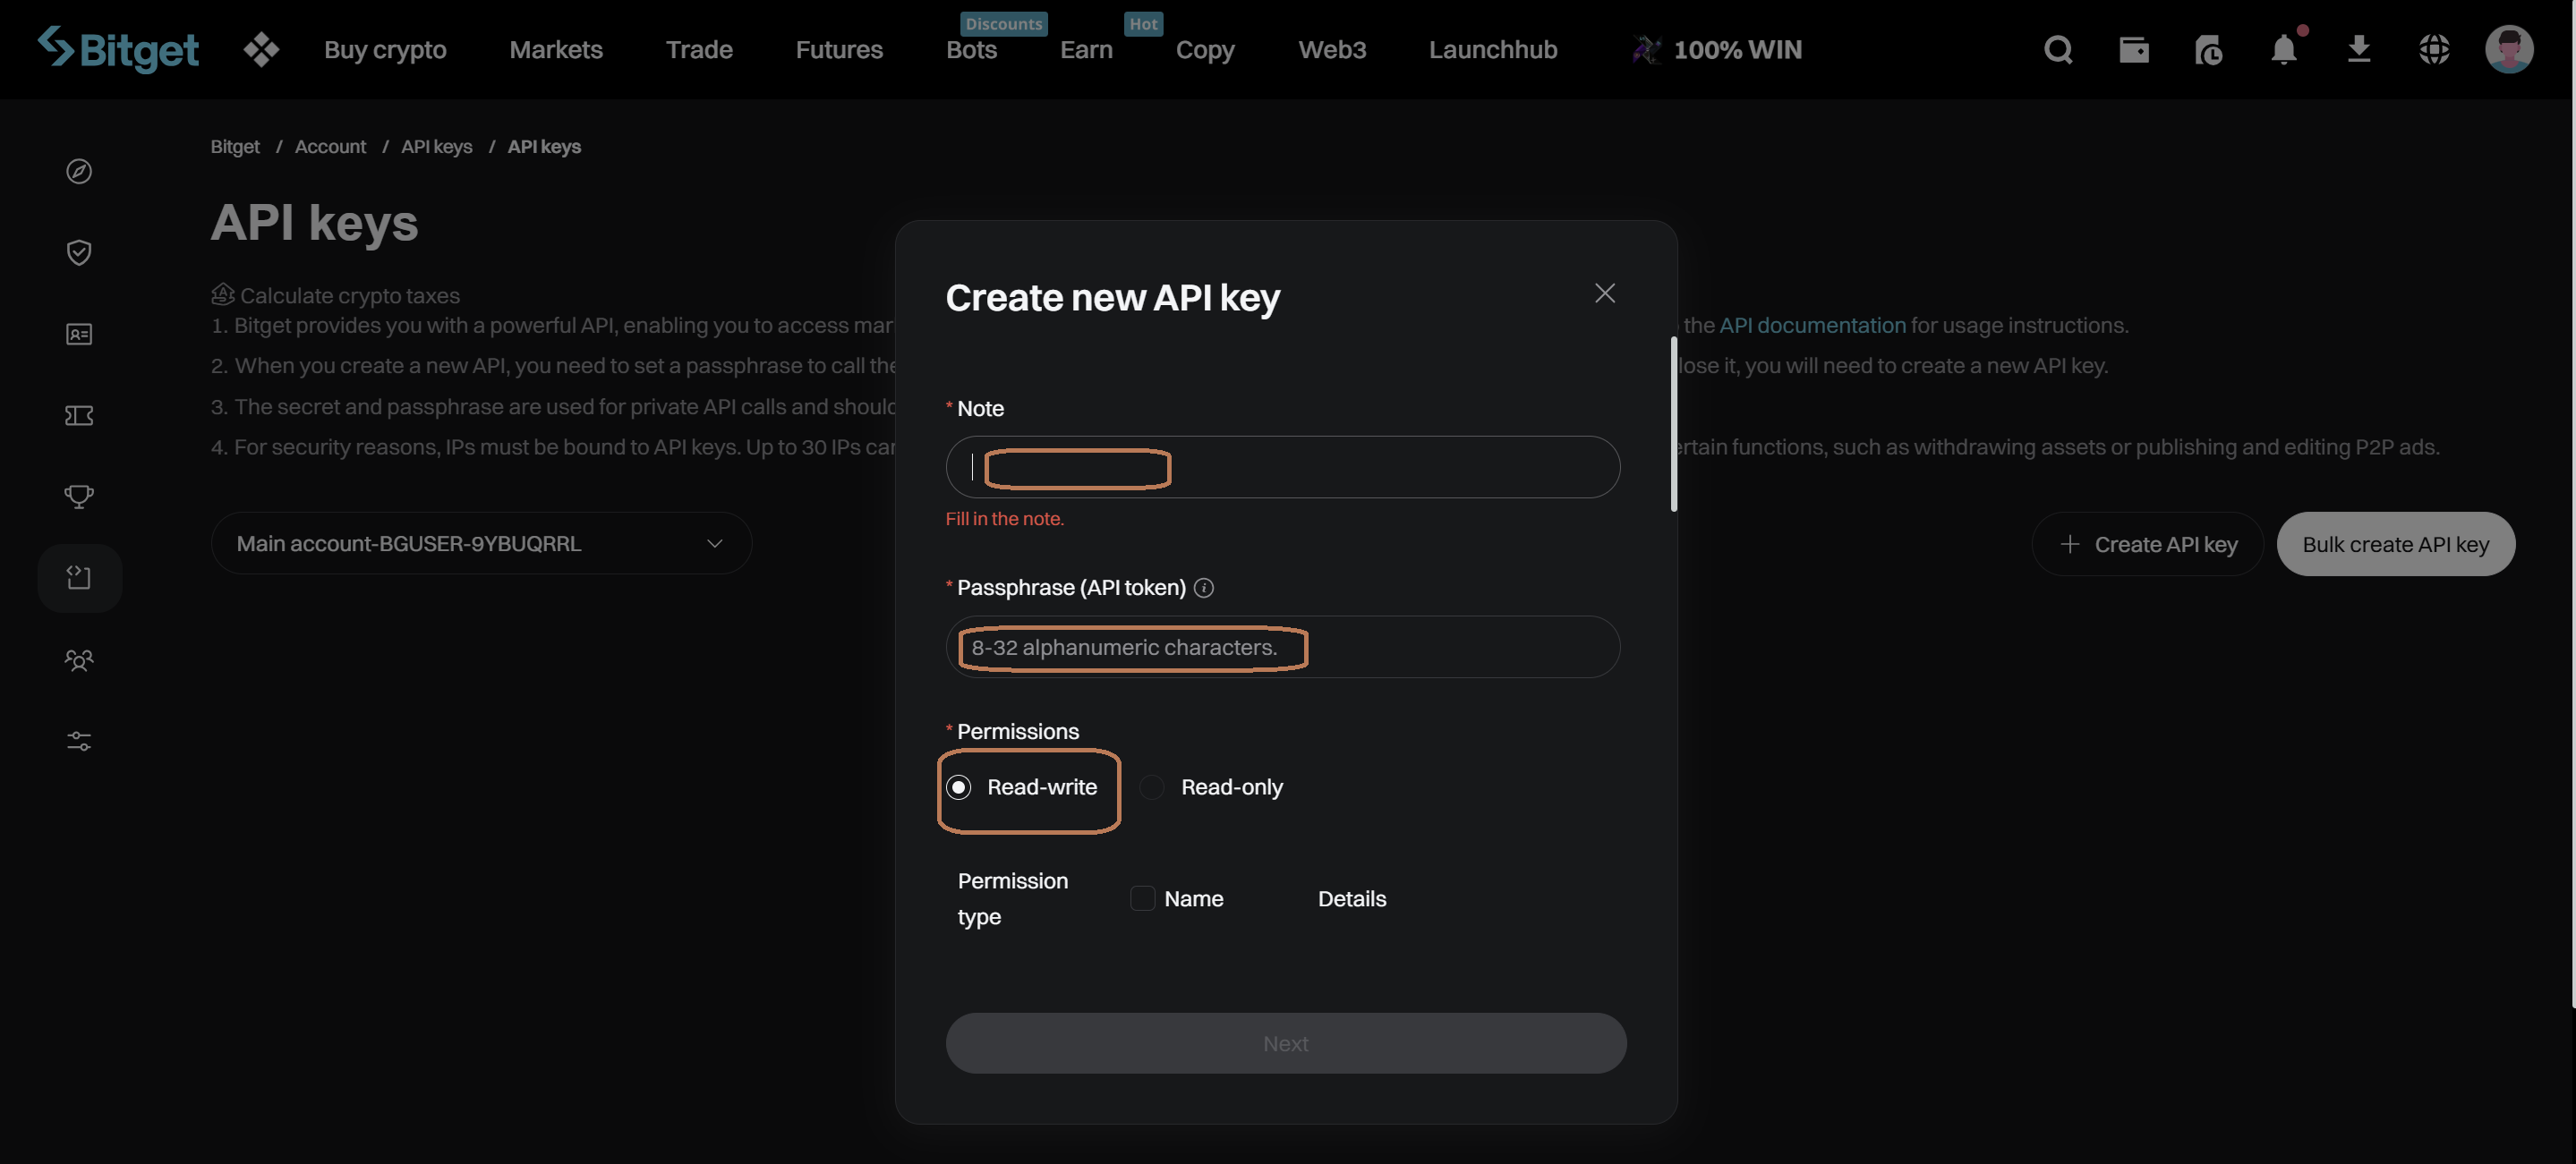Open the search magnifier icon
This screenshot has height=1164, width=2576.
pos(2058,49)
